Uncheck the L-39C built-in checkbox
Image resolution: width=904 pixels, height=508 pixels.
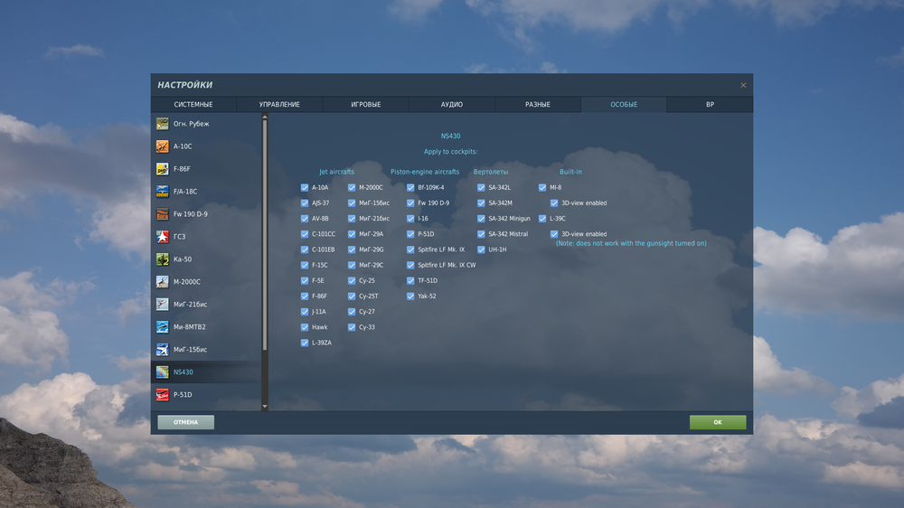542,219
